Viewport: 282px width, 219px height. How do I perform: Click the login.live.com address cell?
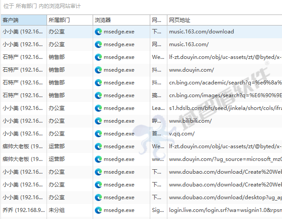(224, 210)
